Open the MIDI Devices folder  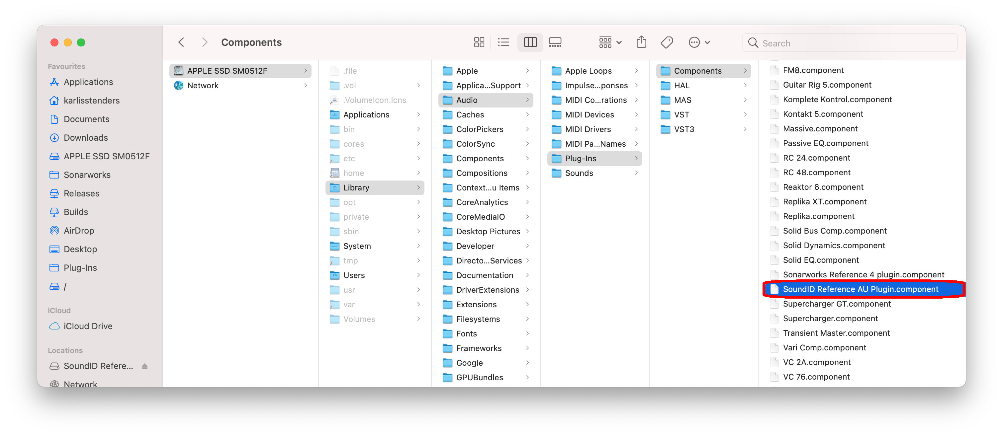594,115
